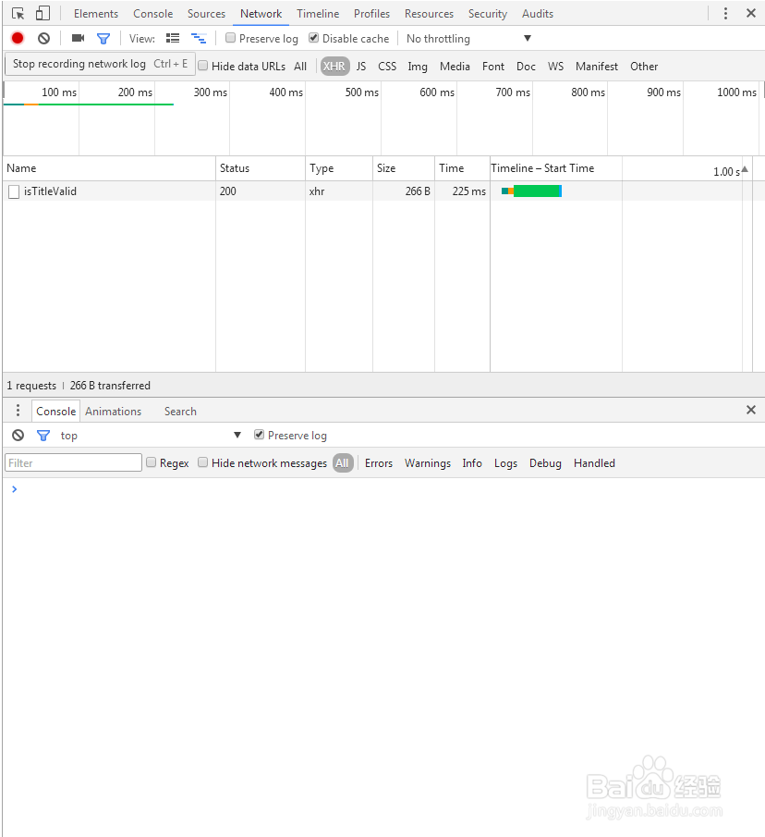Filter requests by Font
Screen dimensions: 765x837
pos(493,67)
